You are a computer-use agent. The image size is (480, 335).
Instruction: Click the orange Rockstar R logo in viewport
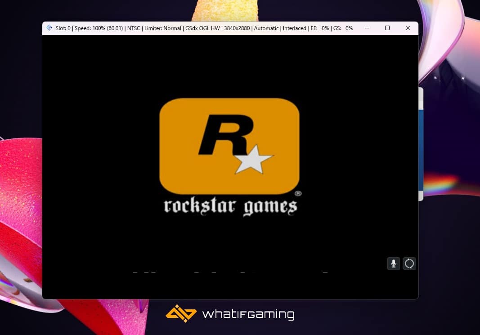(229, 146)
